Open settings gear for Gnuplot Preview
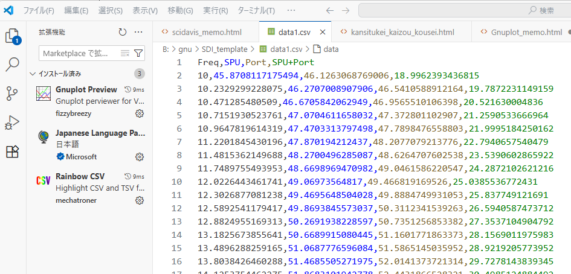The image size is (571, 274). pyautogui.click(x=140, y=113)
